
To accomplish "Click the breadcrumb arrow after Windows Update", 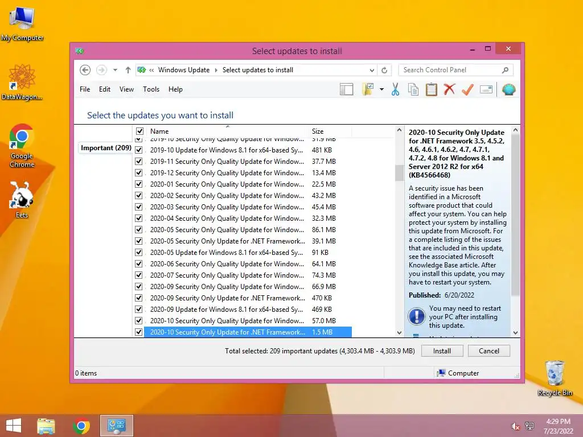I will pos(216,70).
